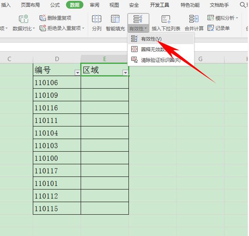This screenshot has height=236, width=249.
Task: Select cell containing 110103
Action: 57,145
